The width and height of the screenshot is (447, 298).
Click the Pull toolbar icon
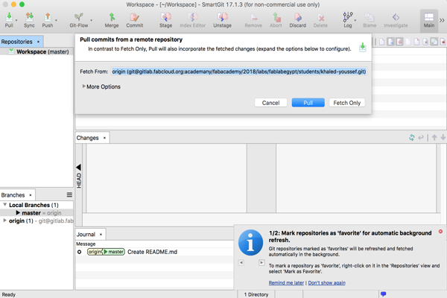pos(9,20)
